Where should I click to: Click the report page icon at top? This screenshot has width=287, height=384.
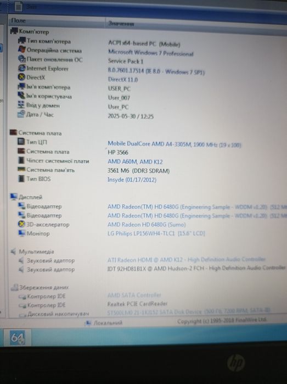click(18, 7)
